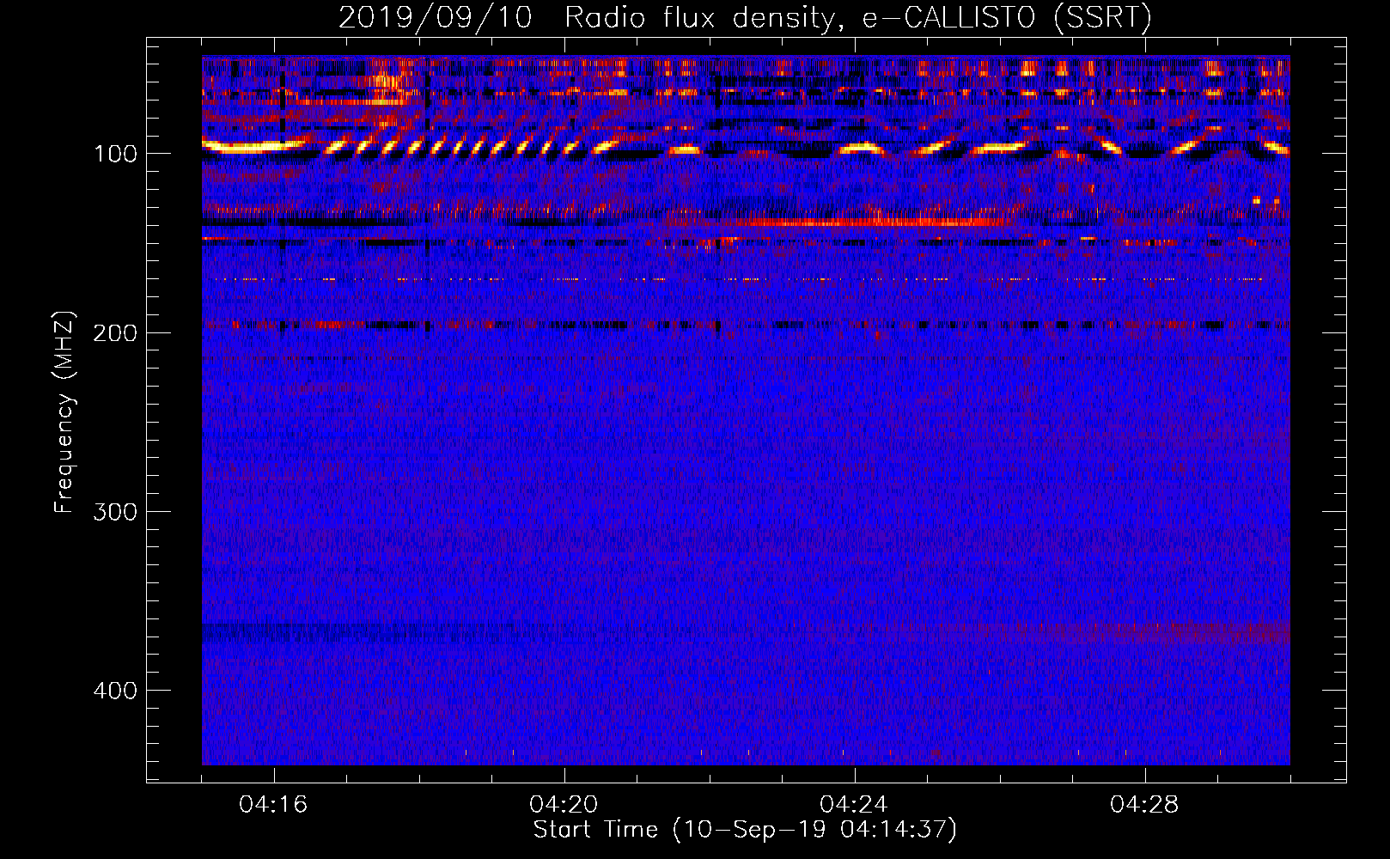This screenshot has width=1390, height=859.
Task: Click the 300 frequency tick label
Action: (x=115, y=512)
